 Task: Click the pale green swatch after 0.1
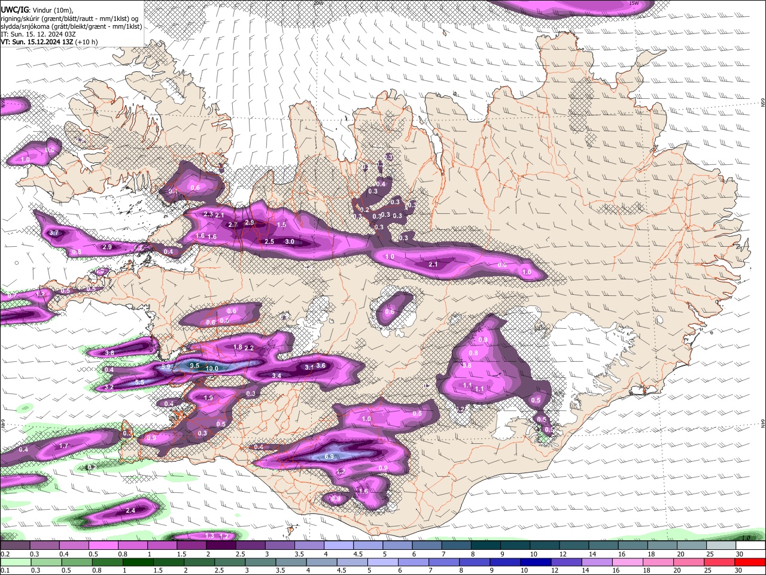tap(16, 562)
